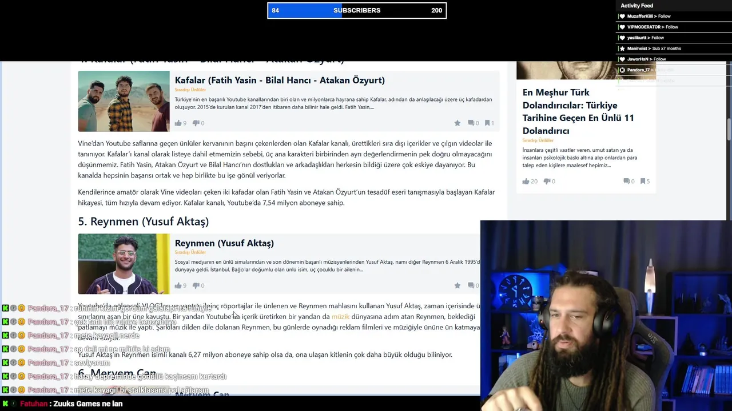Select 'MuzafferKilli > Follow' in activity feed
This screenshot has height=411, width=732.
click(649, 17)
